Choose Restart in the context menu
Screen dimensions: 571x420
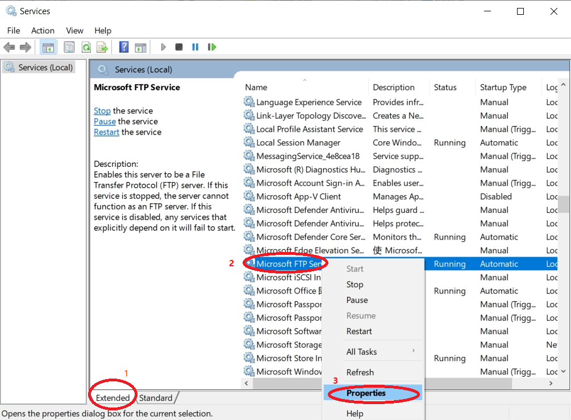[x=373, y=331]
